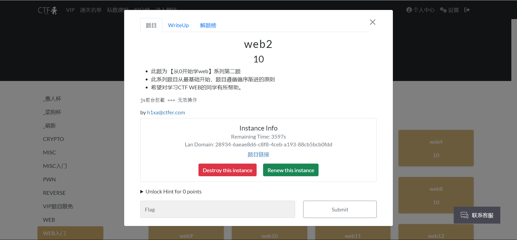Open the web4 challenge card
The height and width of the screenshot is (240, 517).
436,148
